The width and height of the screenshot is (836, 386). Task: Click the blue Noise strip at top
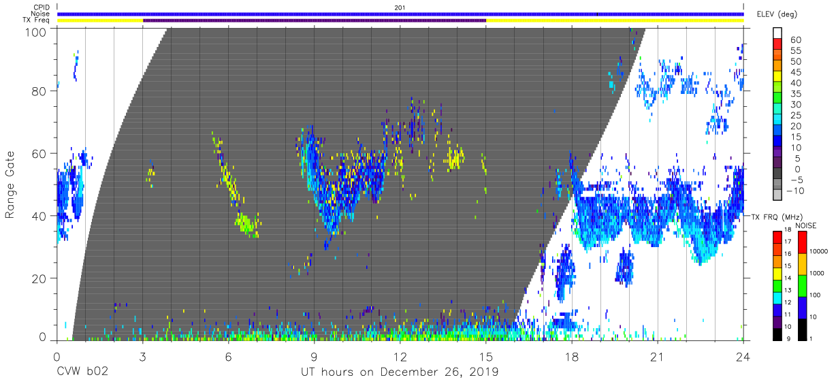400,14
